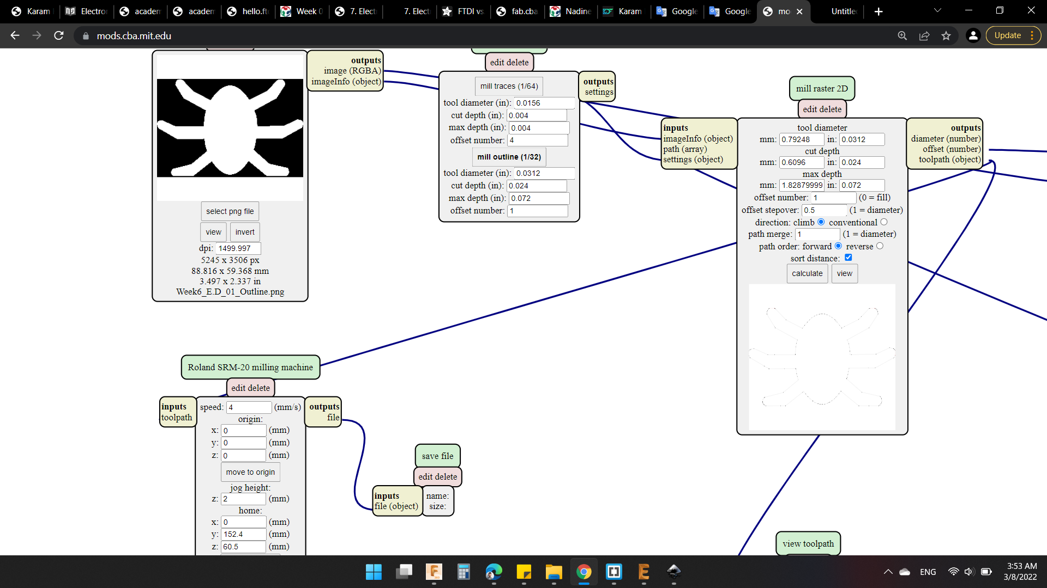Image resolution: width=1047 pixels, height=588 pixels.
Task: Switch to the hello.ftdi tab
Action: [x=249, y=11]
